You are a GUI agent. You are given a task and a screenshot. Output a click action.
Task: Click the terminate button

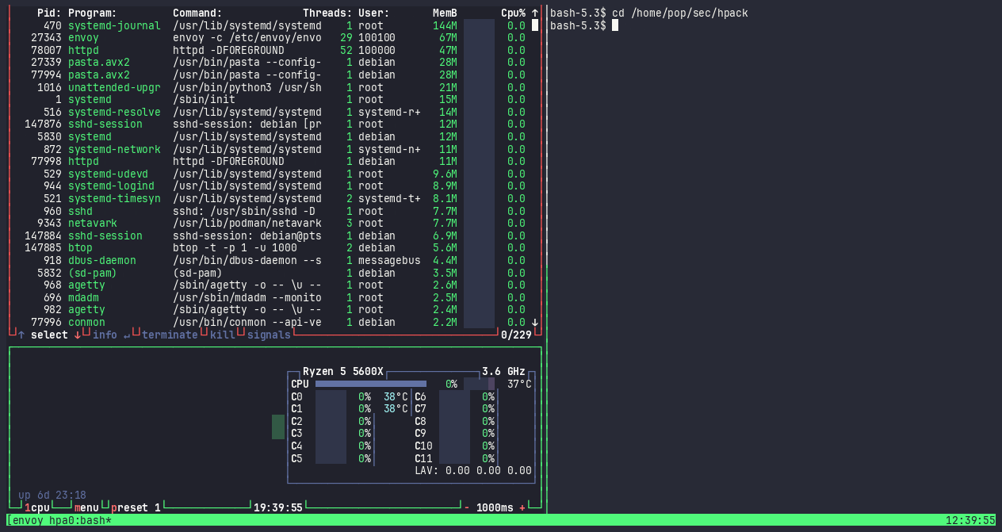[x=170, y=335]
